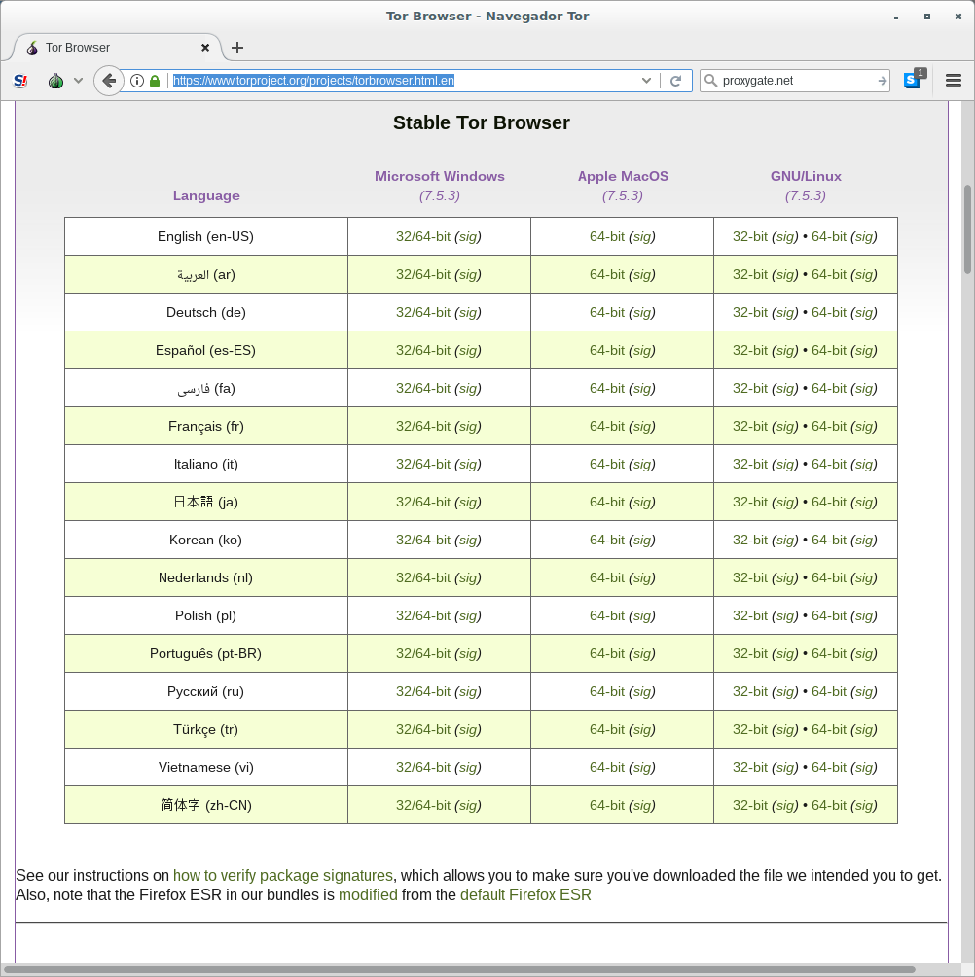Open sig for English Windows build
975x977 pixels.
pyautogui.click(x=468, y=237)
